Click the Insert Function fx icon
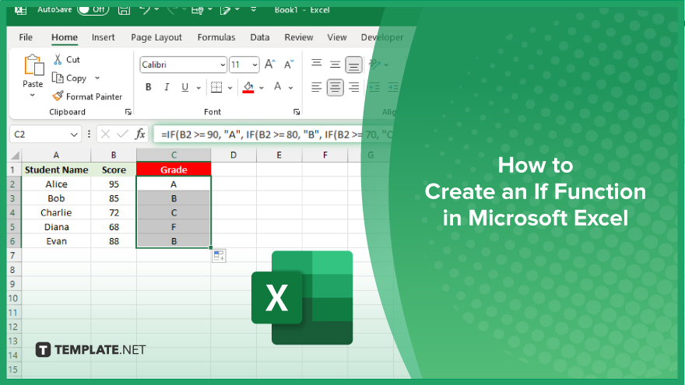 point(140,134)
